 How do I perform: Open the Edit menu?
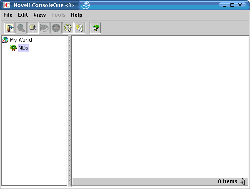pos(22,15)
